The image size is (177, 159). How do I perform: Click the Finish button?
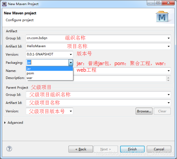coord(132,149)
